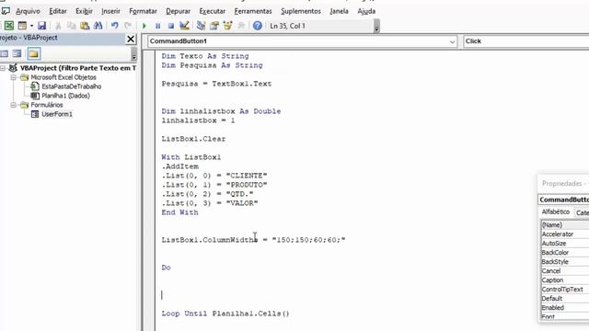Click the Loop Until Planilha1.Cells() line
Screen dimensions: 589x331
pyautogui.click(x=225, y=314)
